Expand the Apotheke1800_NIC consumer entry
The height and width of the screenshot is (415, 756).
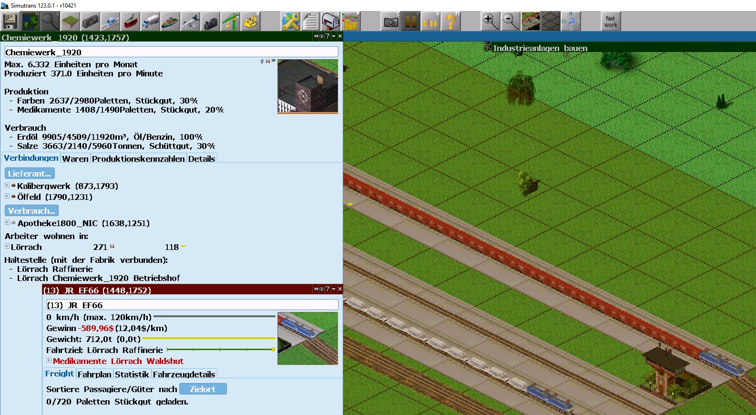(x=7, y=223)
